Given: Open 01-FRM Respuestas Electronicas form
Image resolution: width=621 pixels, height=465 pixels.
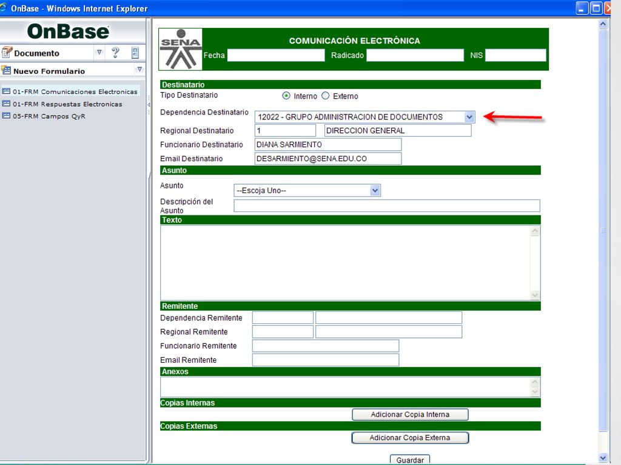Looking at the screenshot, I should pos(67,104).
